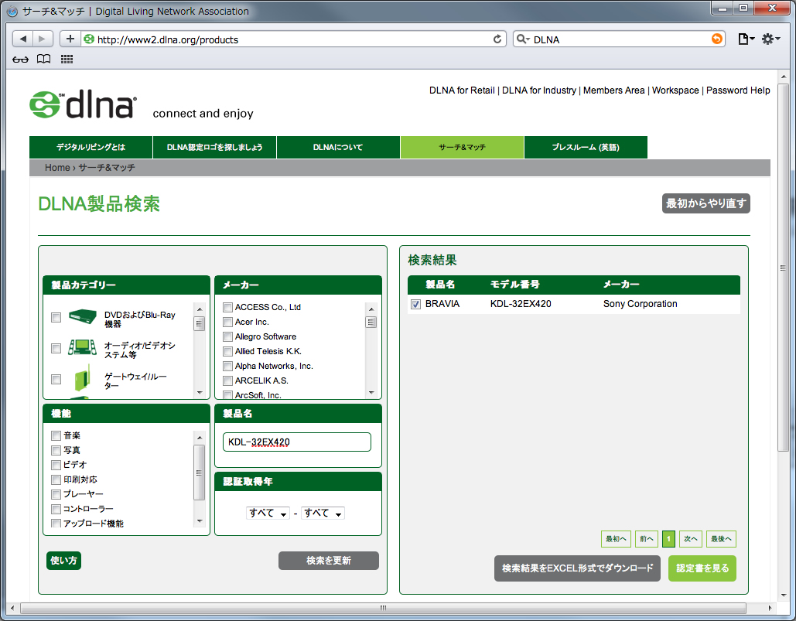
Task: Reload the page using the refresh icon
Action: pyautogui.click(x=497, y=39)
